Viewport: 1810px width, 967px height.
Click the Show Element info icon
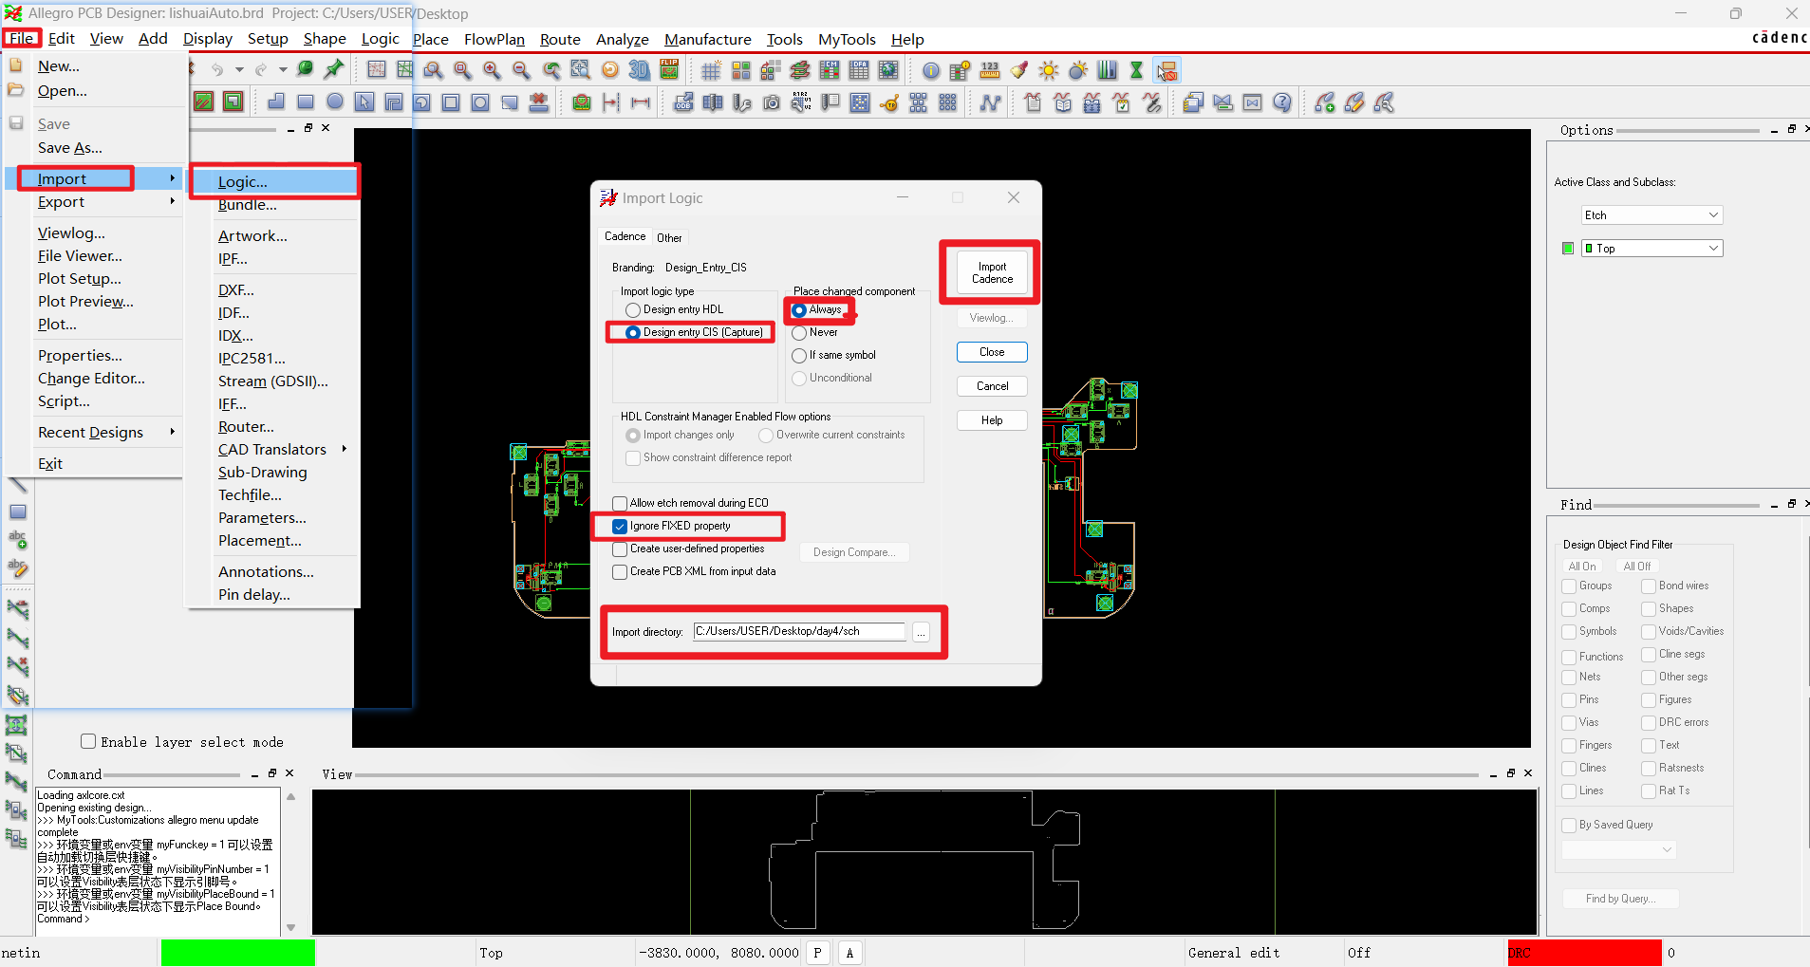coord(931,70)
